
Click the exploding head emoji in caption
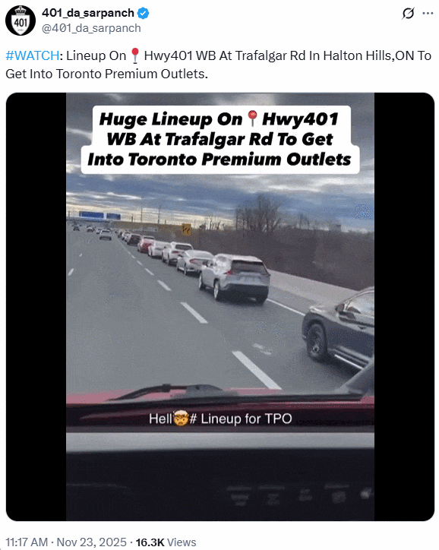point(181,419)
